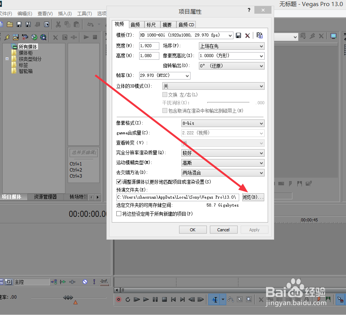Switch to 资源管理器 panel tab

tap(45, 197)
